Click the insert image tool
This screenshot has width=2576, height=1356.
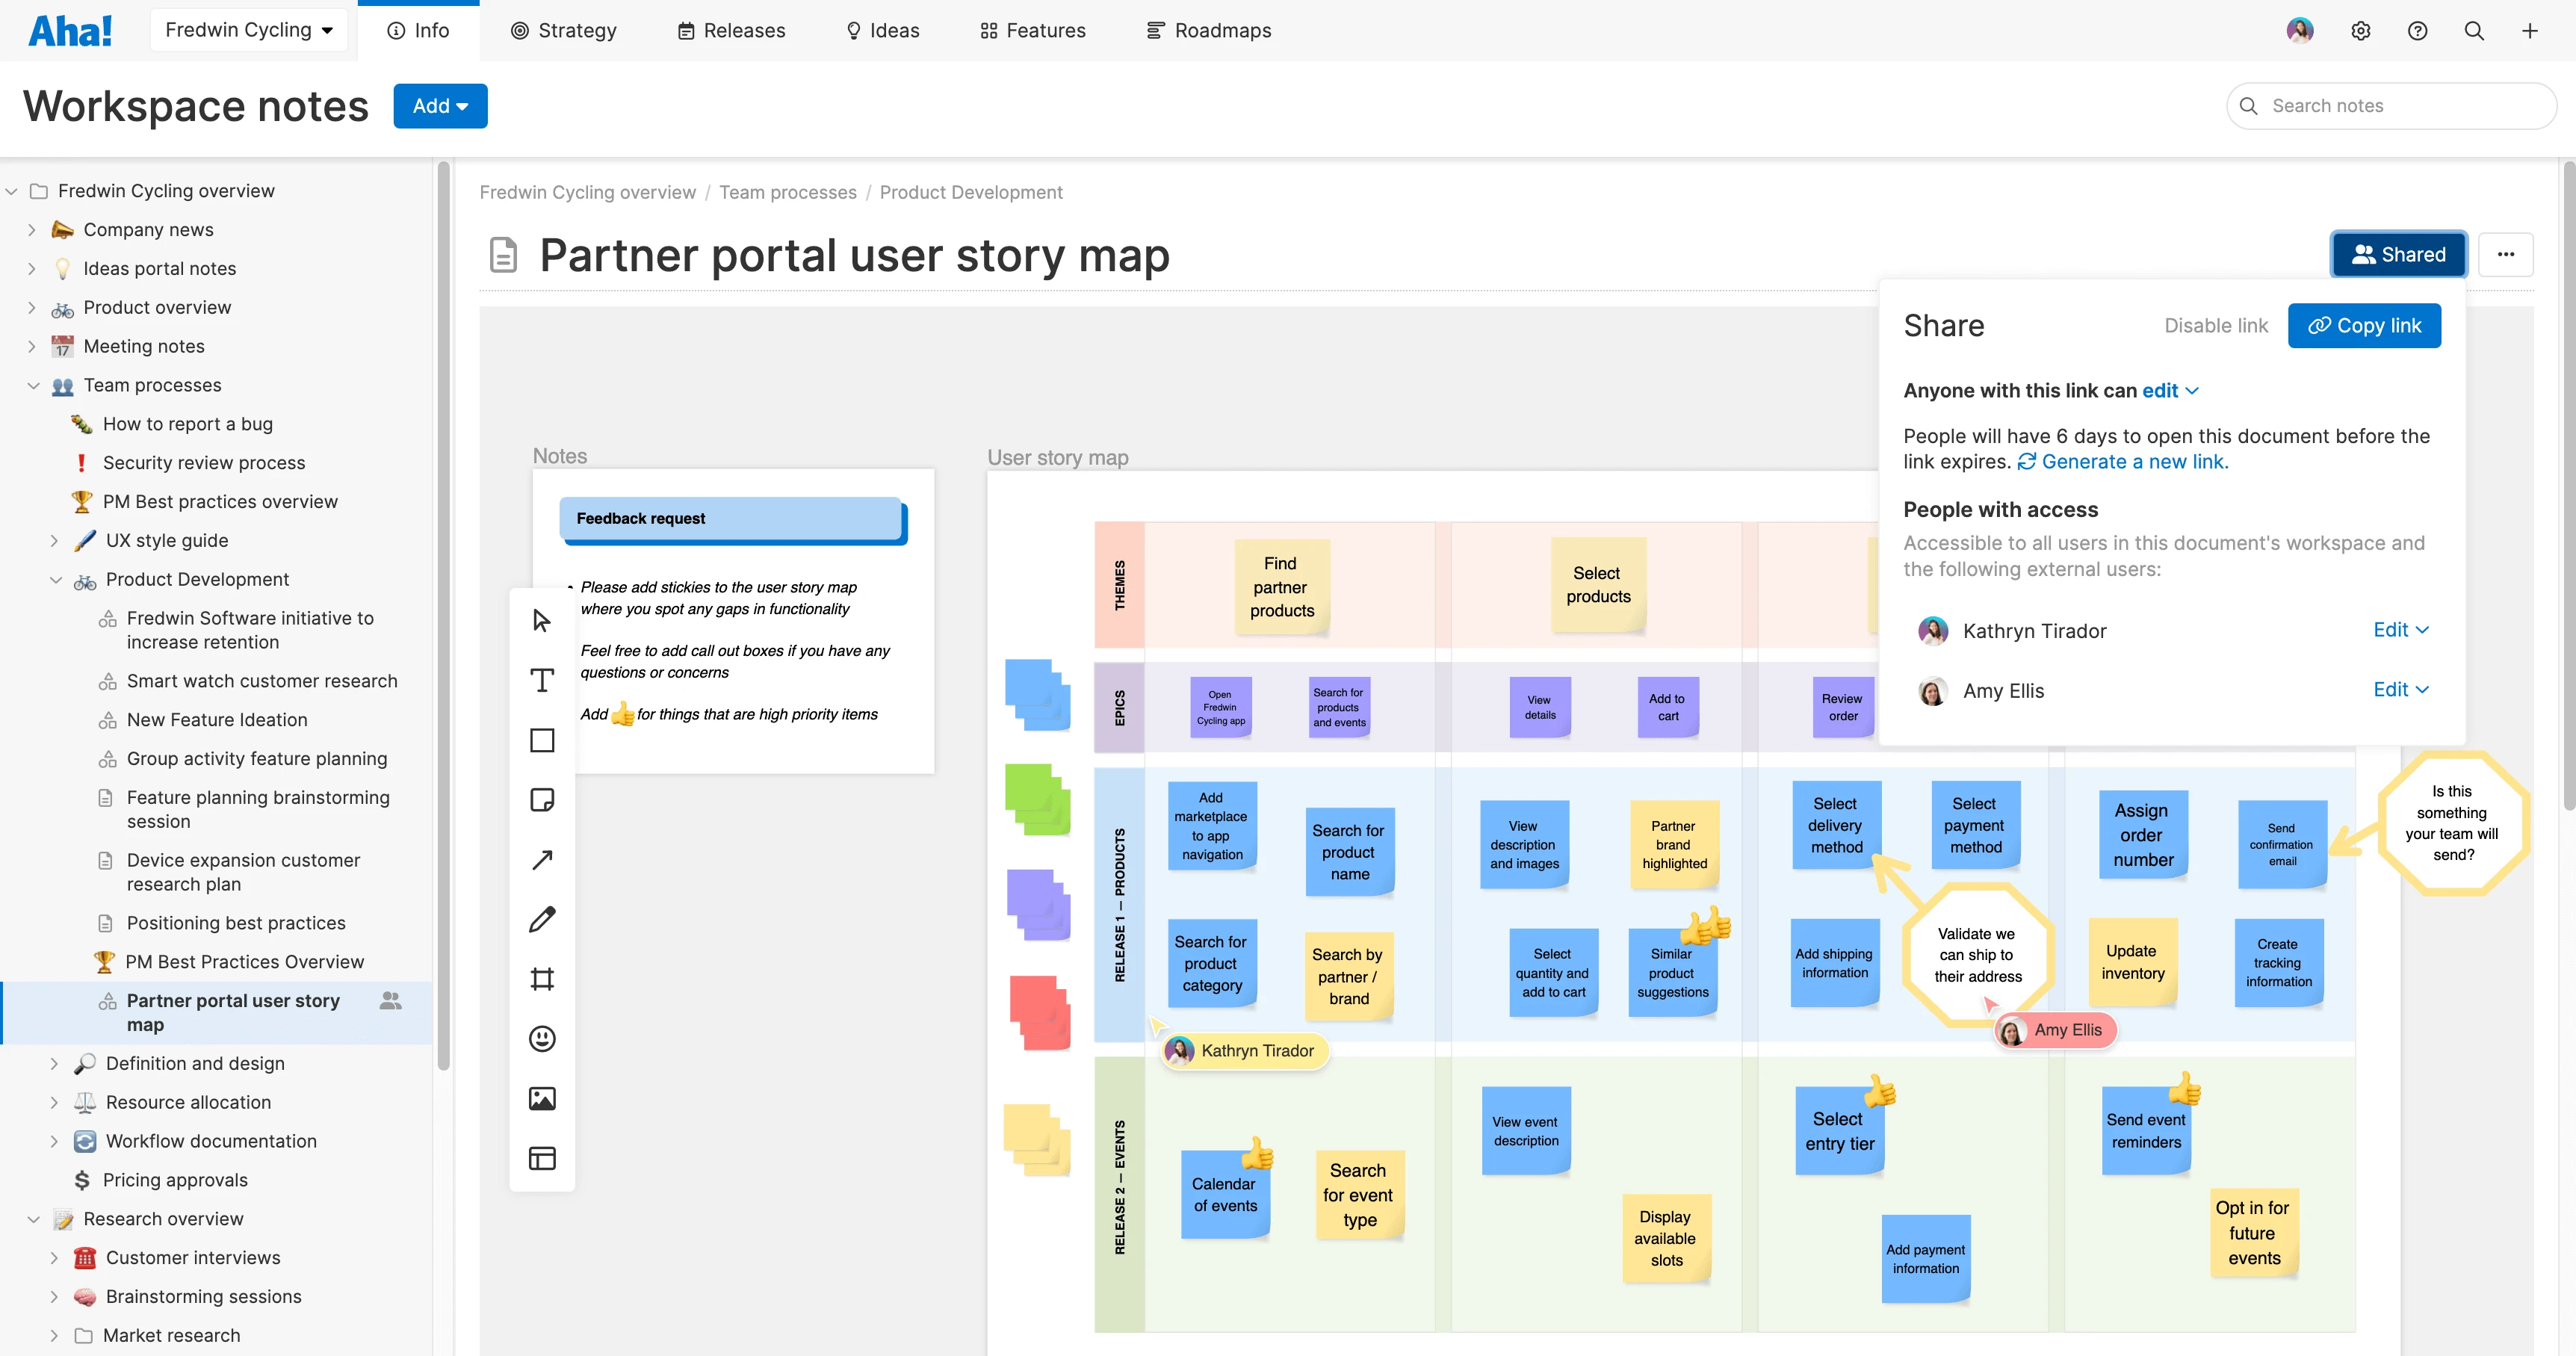coord(541,1099)
